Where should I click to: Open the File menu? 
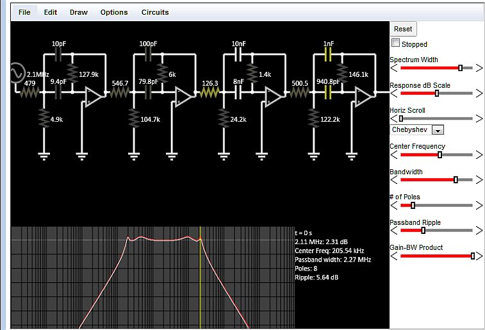coord(24,12)
